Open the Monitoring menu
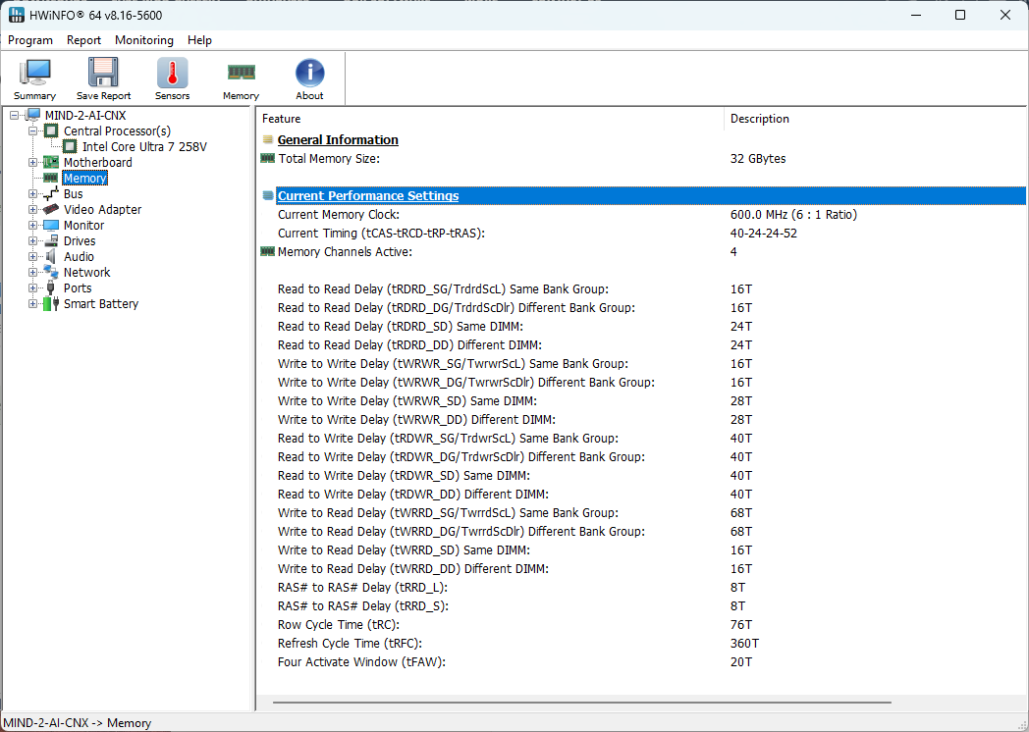Image resolution: width=1029 pixels, height=732 pixels. pyautogui.click(x=144, y=40)
